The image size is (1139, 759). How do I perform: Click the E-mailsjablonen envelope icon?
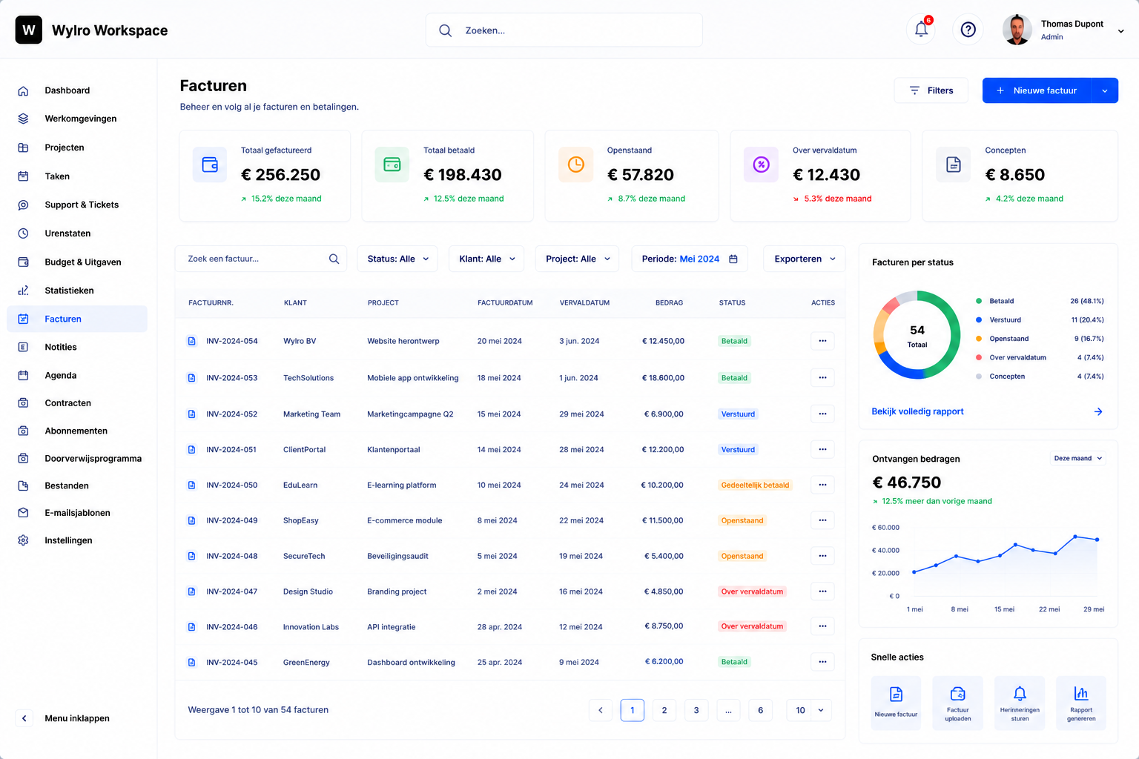point(23,513)
